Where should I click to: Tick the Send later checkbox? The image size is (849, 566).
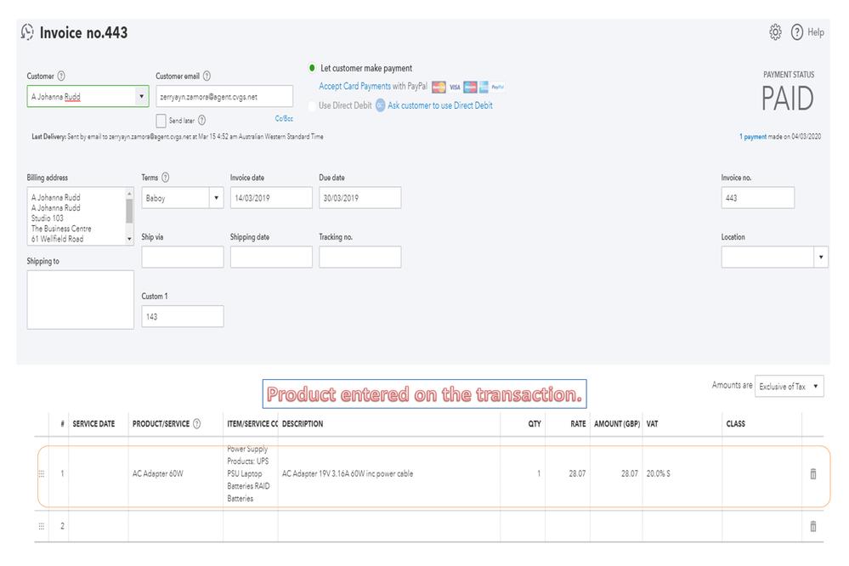(161, 121)
